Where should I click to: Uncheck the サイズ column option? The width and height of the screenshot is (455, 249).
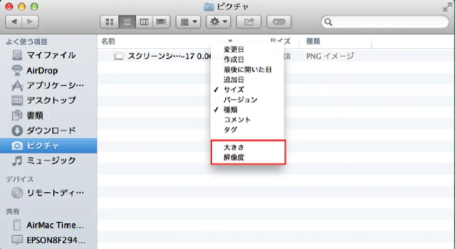point(234,89)
